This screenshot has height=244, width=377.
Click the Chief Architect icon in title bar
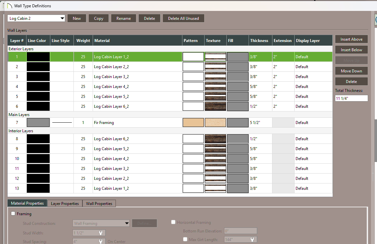[x=9, y=6]
